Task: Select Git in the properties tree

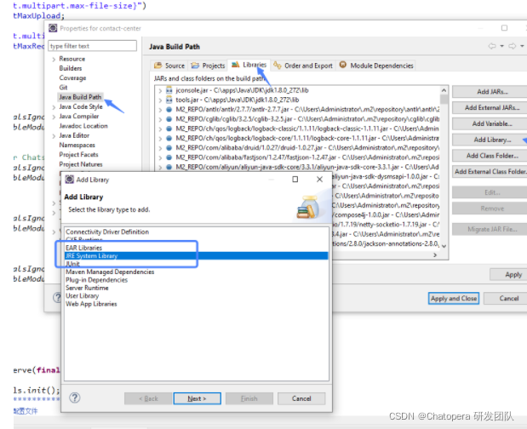Action: click(63, 88)
